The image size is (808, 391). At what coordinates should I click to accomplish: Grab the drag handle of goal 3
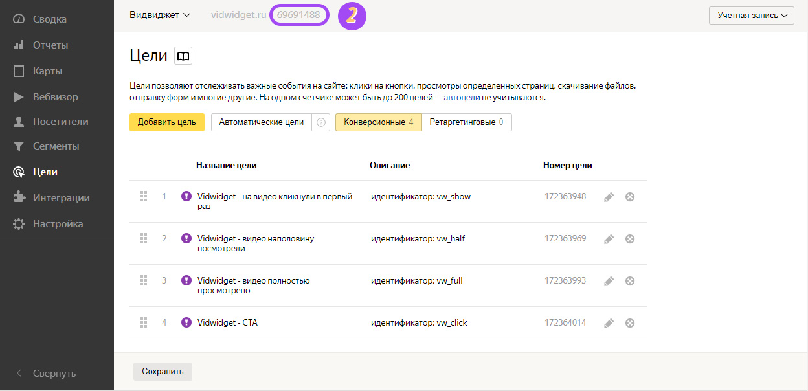pyautogui.click(x=144, y=280)
